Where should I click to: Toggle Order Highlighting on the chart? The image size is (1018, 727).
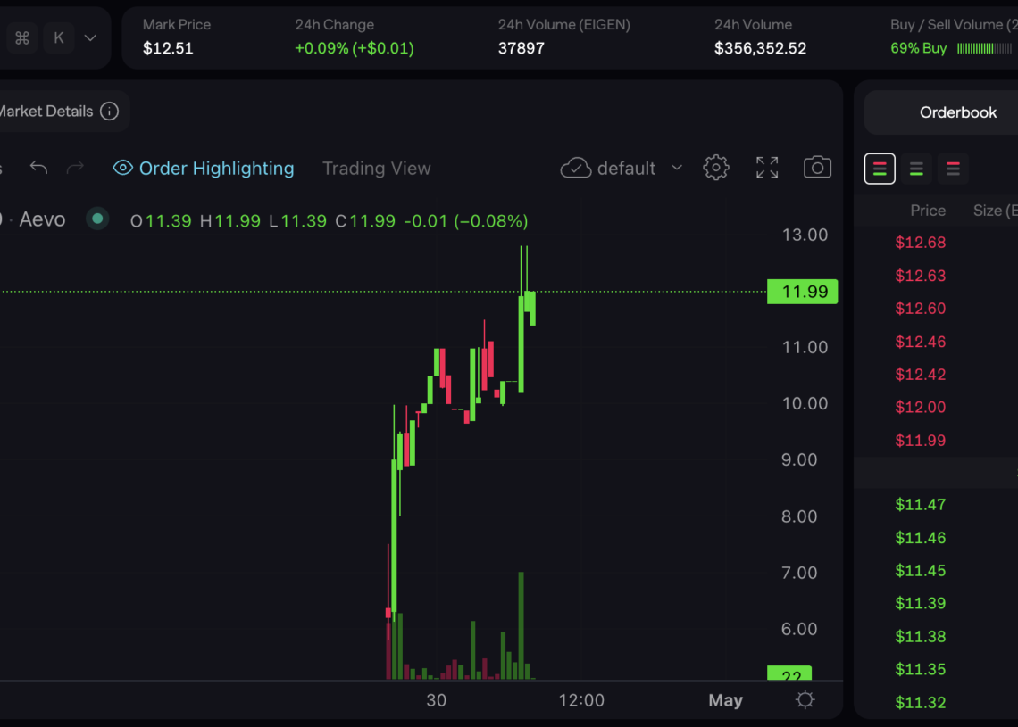tap(203, 168)
